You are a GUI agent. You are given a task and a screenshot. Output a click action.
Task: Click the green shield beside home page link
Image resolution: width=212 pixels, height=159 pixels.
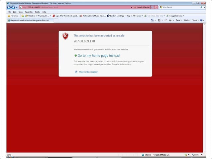pos(76,56)
